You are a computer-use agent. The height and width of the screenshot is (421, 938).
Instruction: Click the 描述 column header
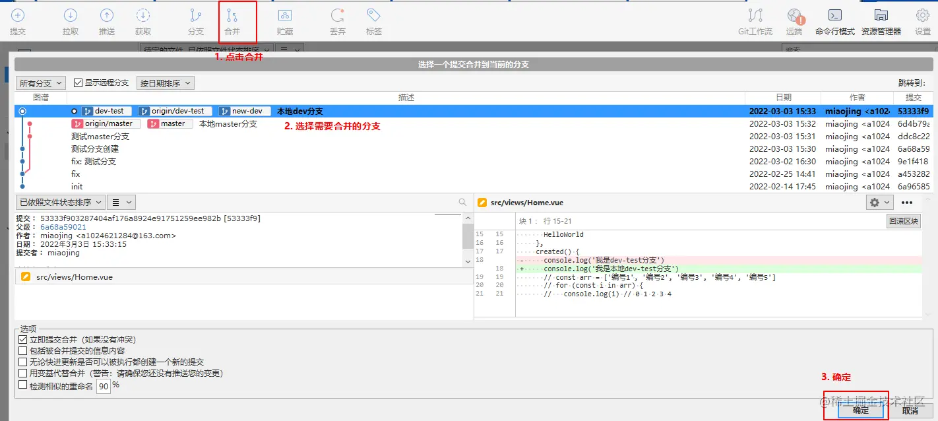[406, 98]
